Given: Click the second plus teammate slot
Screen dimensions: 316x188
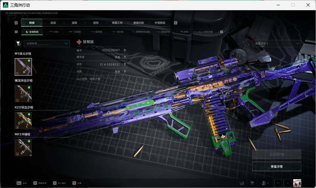Looking at the screenshot, I should [x=287, y=183].
